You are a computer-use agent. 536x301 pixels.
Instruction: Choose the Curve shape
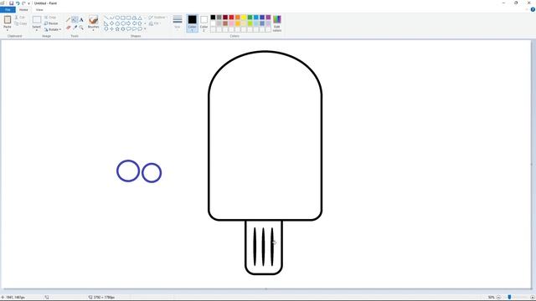click(111, 18)
